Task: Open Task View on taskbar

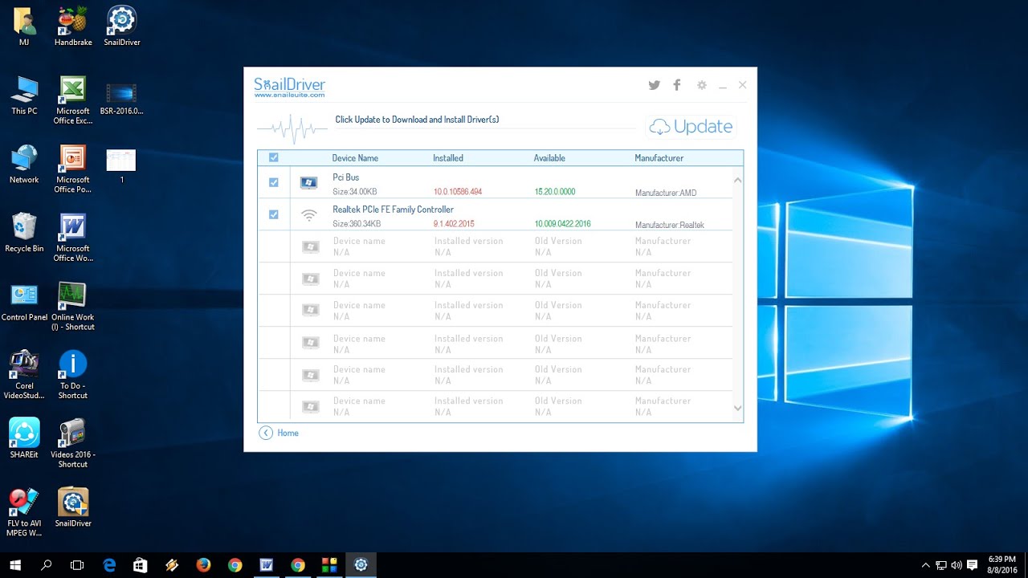Action: pos(77,564)
